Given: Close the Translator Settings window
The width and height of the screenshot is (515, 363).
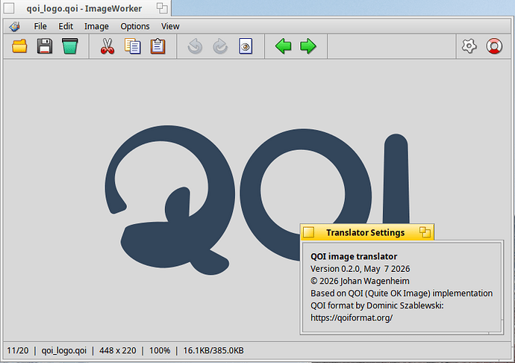Looking at the screenshot, I should click(x=308, y=232).
